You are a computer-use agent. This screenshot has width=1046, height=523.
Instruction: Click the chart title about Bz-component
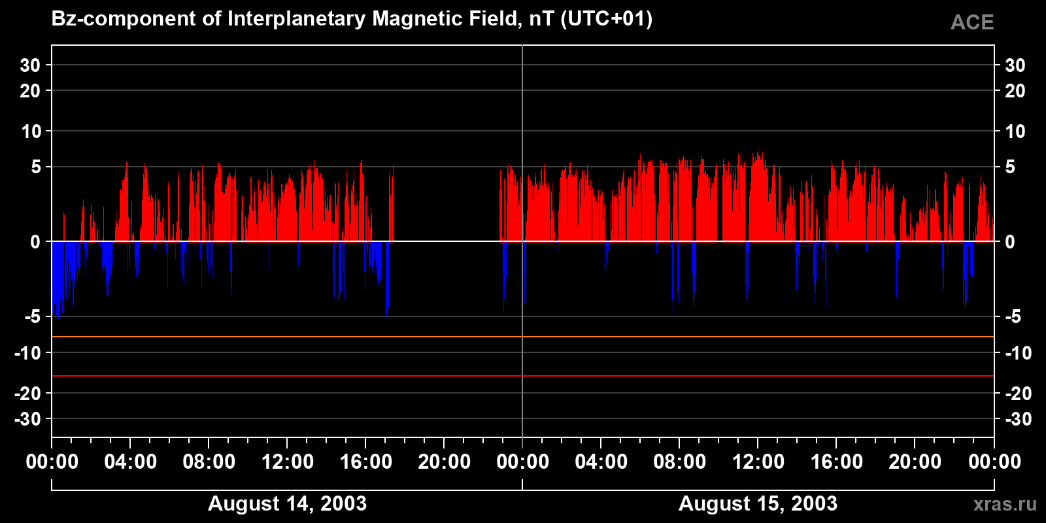point(352,19)
